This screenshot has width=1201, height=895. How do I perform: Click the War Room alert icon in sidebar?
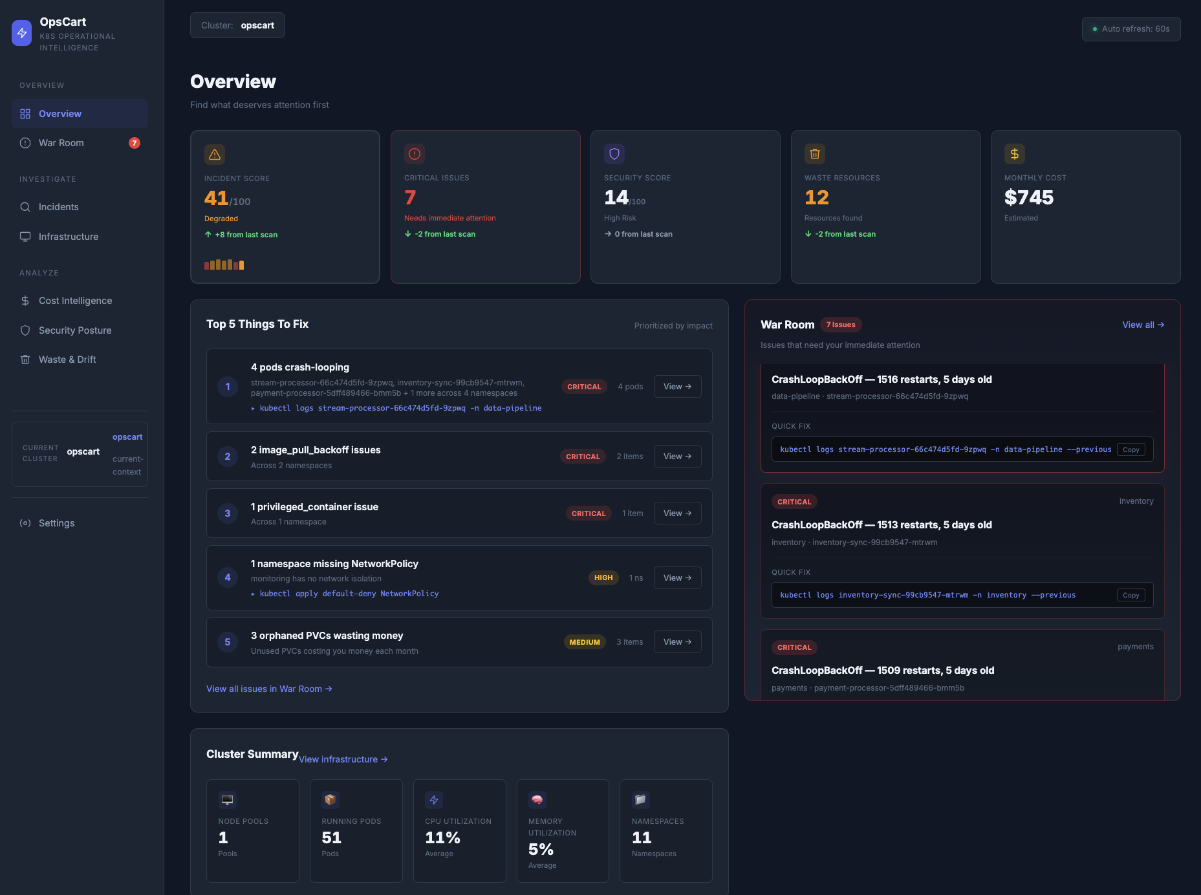click(25, 143)
